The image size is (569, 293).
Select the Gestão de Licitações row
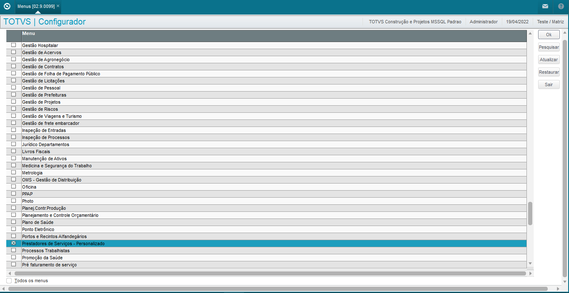point(266,81)
